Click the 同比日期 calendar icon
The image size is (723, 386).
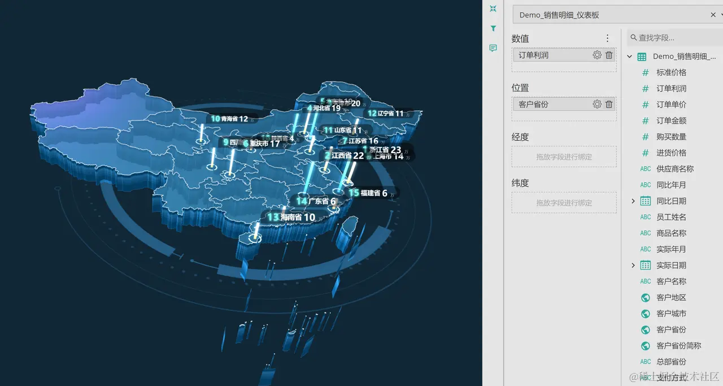coord(646,201)
